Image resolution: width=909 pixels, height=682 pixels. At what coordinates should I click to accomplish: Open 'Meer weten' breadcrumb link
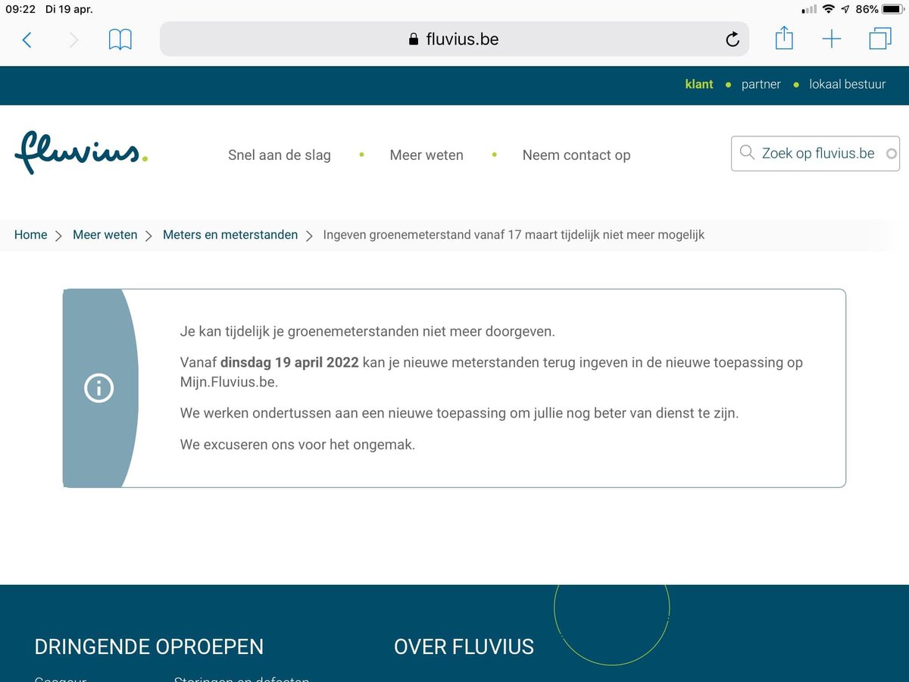(105, 235)
